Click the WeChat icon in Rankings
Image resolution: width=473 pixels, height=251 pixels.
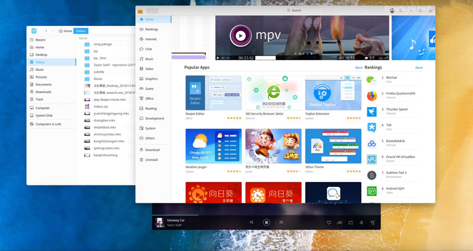click(x=372, y=80)
